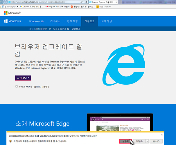Select the 'Internet Explorer 다운로드' browser tab
Screen dimensions: 176x145
coord(103,2)
